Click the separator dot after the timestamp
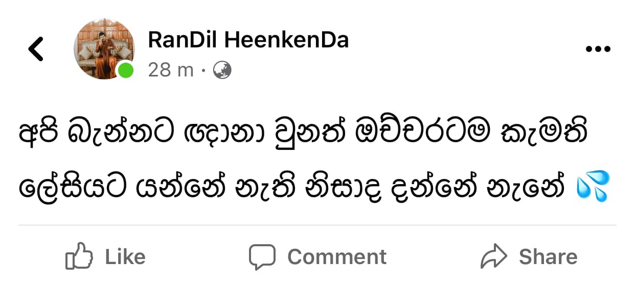Viewport: 635px width, 286px height. (203, 70)
